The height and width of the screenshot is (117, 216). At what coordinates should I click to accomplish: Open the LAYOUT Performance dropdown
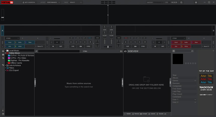[53, 3]
